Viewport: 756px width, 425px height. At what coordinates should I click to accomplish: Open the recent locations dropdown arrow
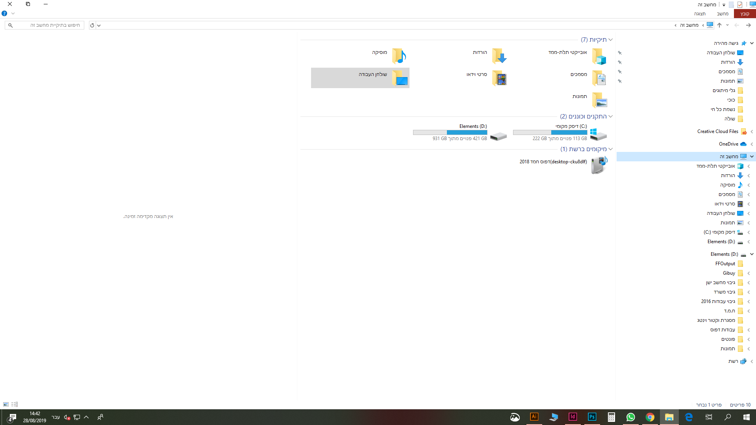[727, 25]
